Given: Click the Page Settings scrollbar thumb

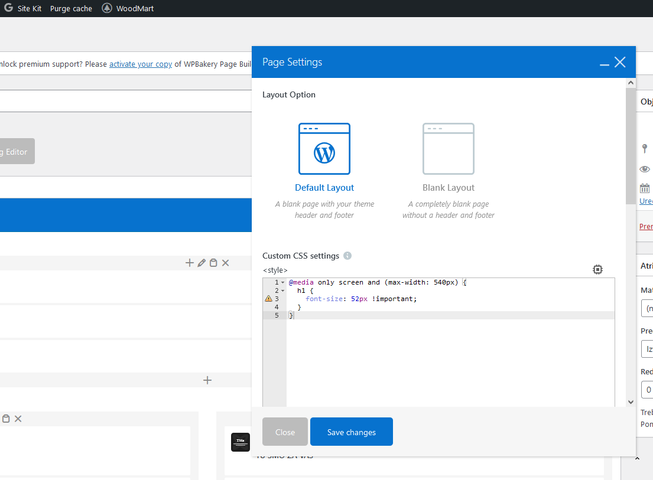Looking at the screenshot, I should click(x=631, y=146).
